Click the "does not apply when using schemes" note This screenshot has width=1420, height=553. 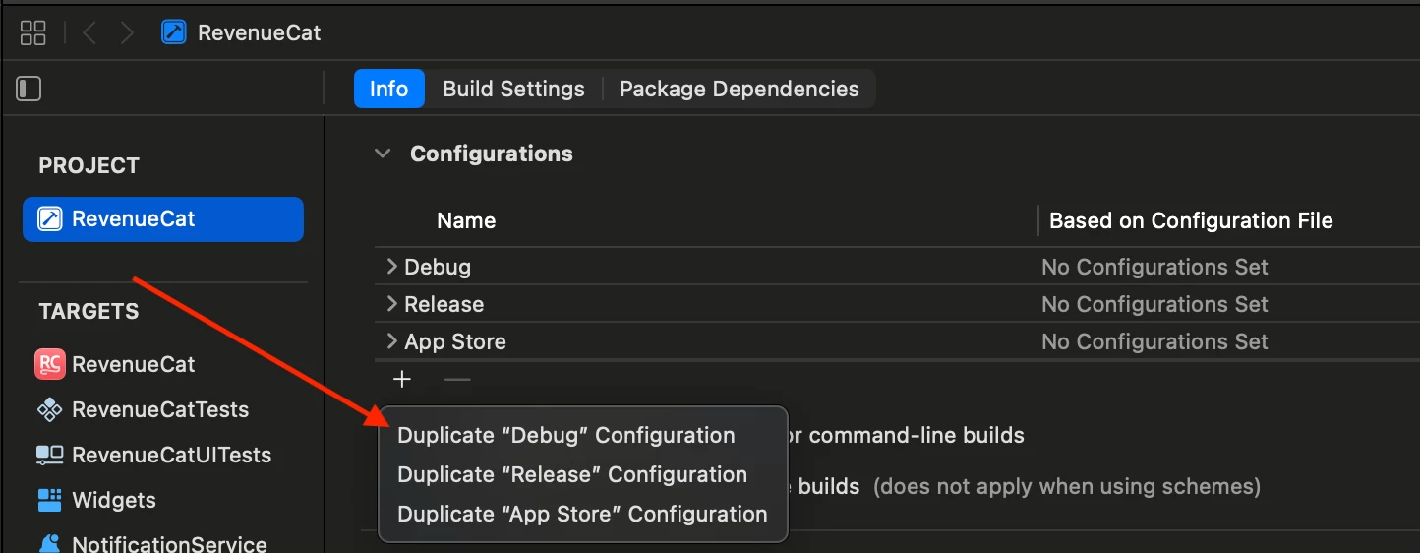[x=1067, y=486]
